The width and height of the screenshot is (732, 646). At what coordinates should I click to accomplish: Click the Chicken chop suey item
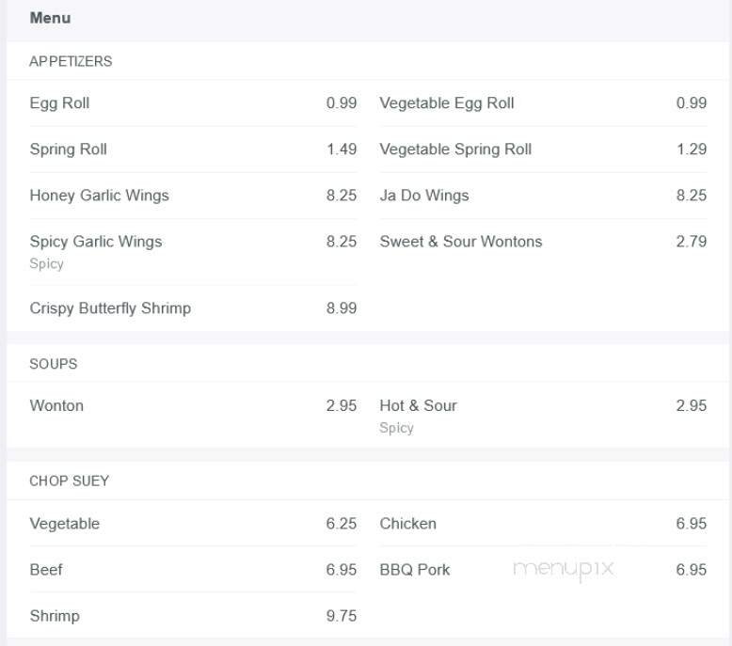tap(408, 524)
